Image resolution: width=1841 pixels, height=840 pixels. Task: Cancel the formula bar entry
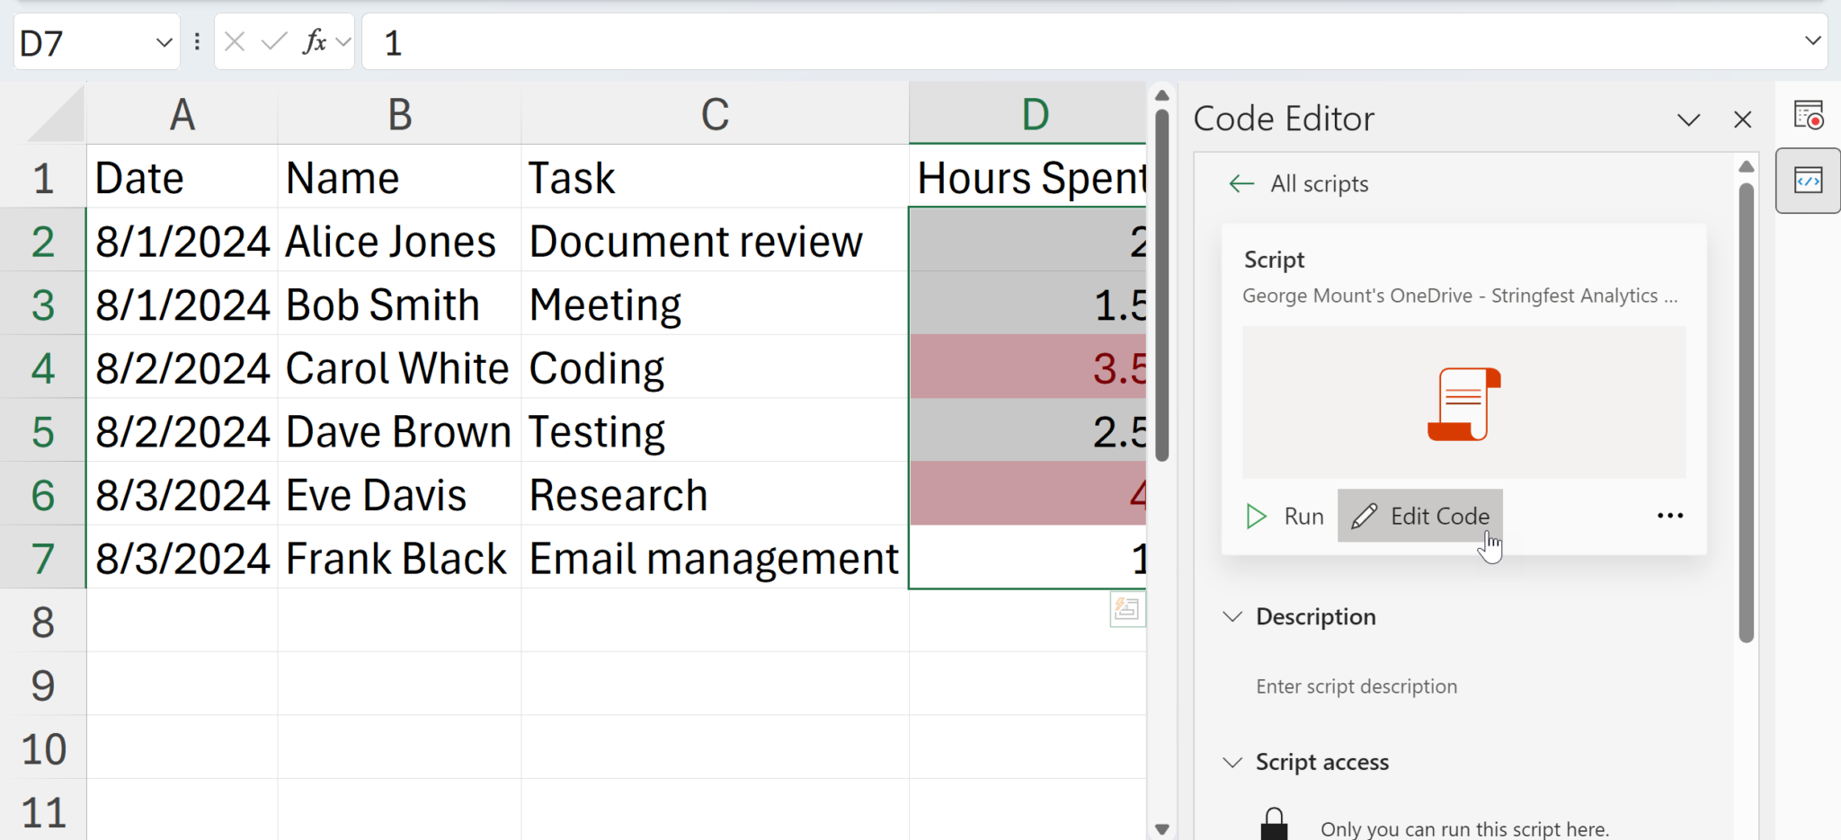(235, 41)
